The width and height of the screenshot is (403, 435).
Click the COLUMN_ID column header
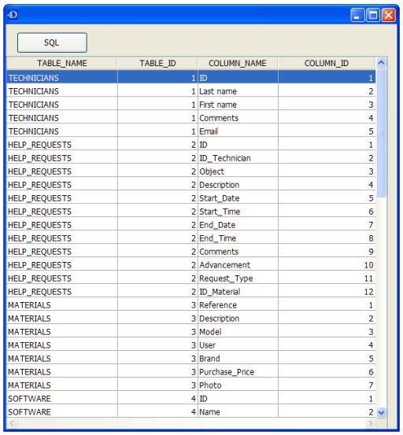327,63
